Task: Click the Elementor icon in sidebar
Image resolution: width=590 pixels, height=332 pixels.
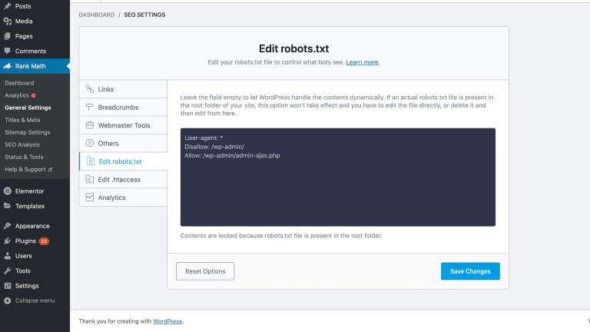Action: click(7, 191)
